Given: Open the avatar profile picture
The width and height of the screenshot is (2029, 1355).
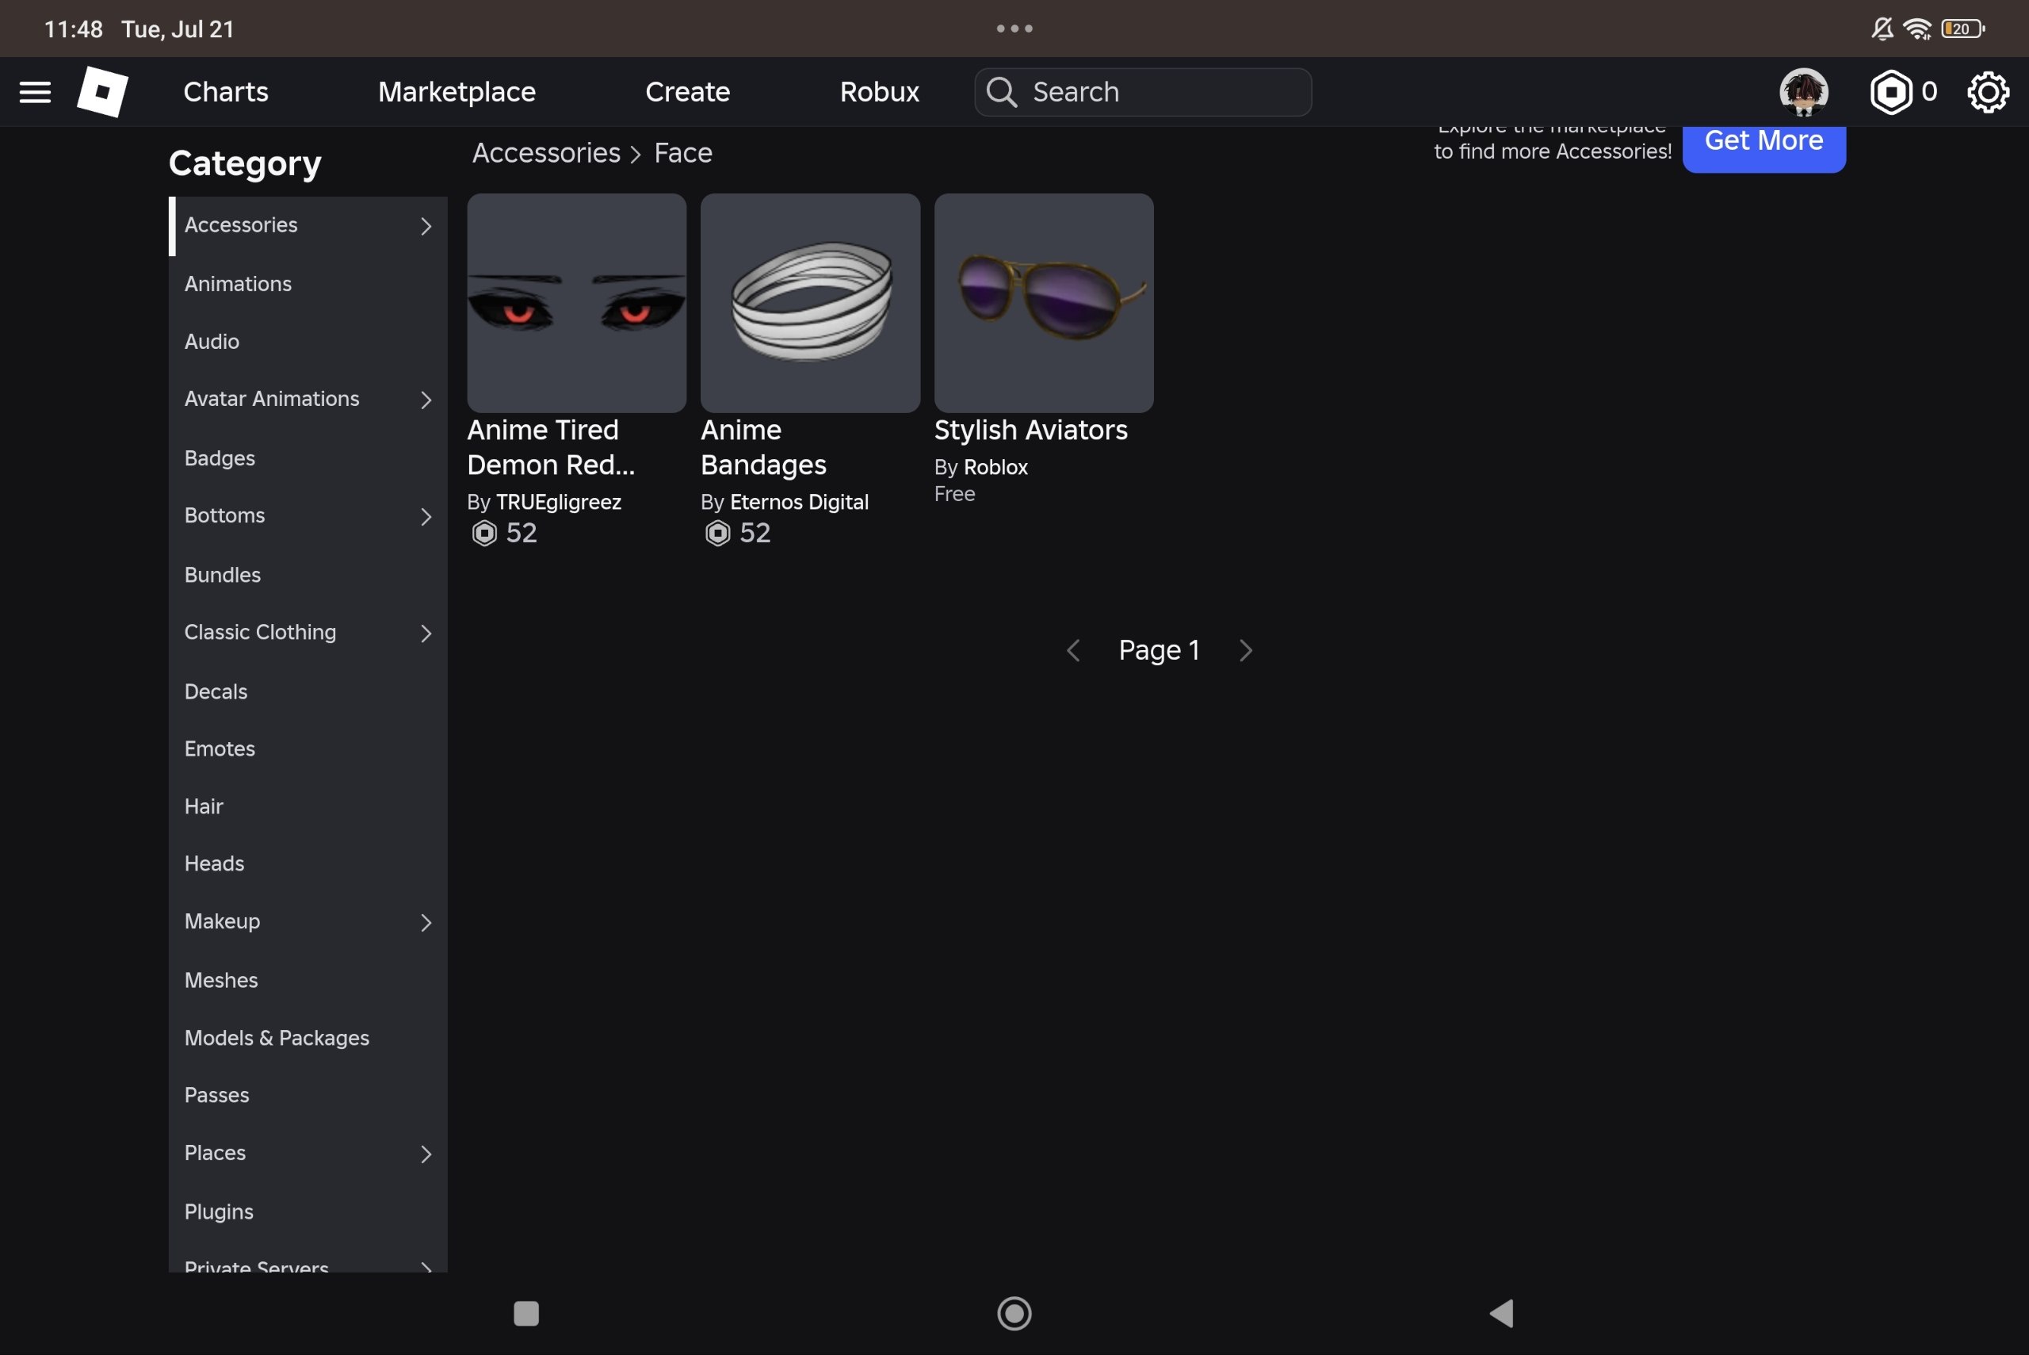Looking at the screenshot, I should click(x=1804, y=92).
